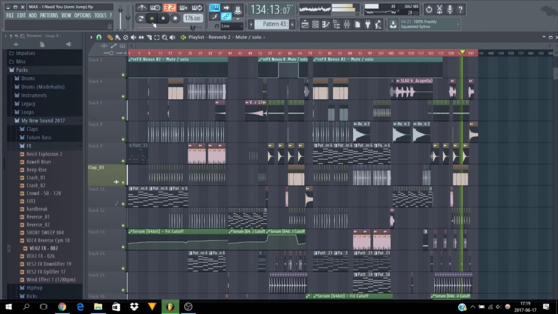
Task: Toggle the playlist magnet snap icon
Action: pos(99,38)
